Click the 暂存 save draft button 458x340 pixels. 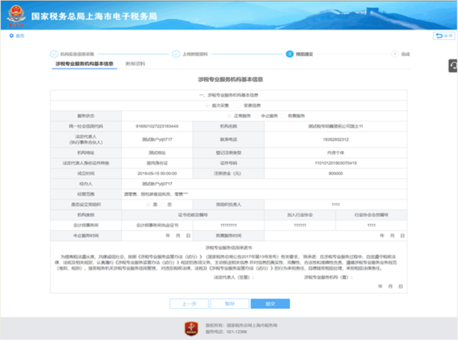coord(230,304)
